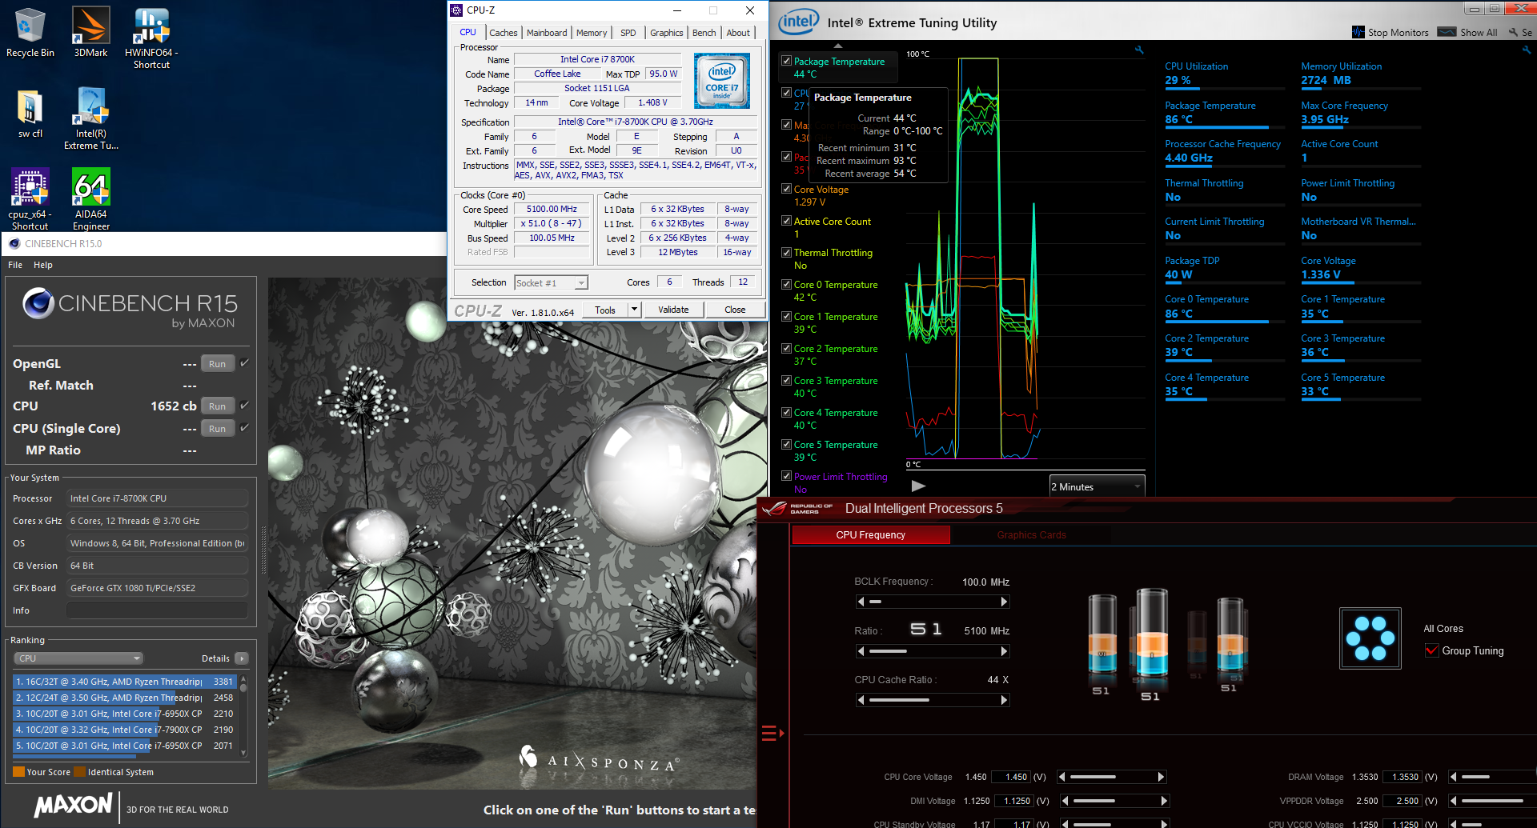Toggle the OpenGL test checkmark in Cinebench
This screenshot has height=828, width=1537.
point(244,363)
